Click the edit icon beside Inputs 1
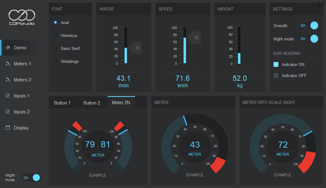Screen dimensions: 326x188 [8, 96]
